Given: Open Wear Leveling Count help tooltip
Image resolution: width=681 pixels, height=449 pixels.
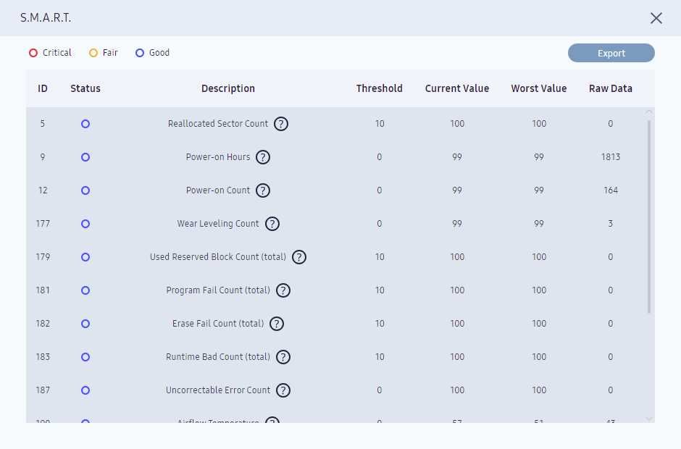Looking at the screenshot, I should (x=272, y=224).
